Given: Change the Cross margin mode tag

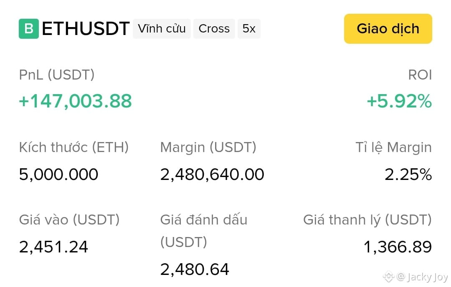Looking at the screenshot, I should [214, 29].
